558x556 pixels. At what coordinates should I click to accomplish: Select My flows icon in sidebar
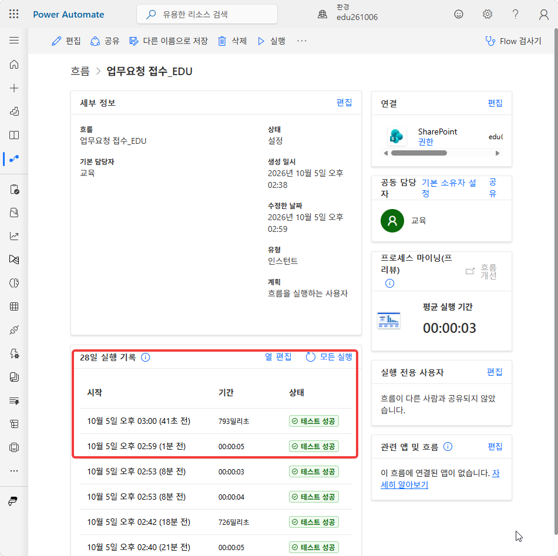coord(14,159)
